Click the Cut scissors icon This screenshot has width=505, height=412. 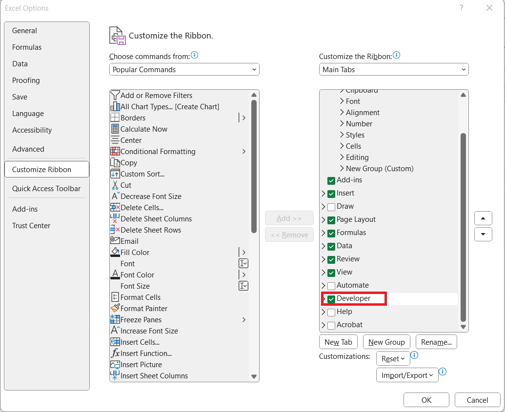(x=115, y=185)
